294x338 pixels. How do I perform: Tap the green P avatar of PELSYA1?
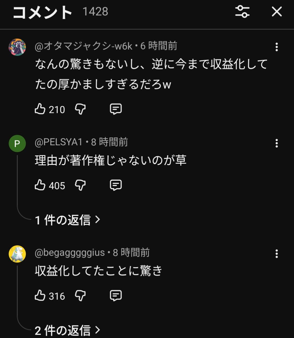click(17, 143)
